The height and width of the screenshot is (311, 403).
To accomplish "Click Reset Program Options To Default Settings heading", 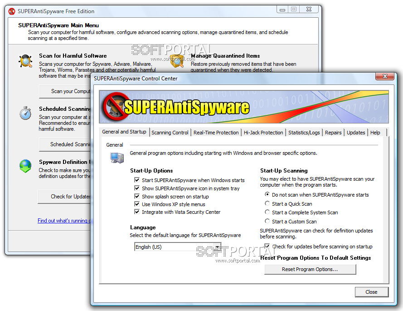I will point(316,258).
